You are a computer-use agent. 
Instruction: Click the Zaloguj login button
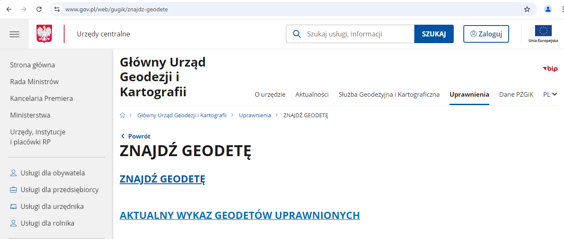tap(486, 34)
